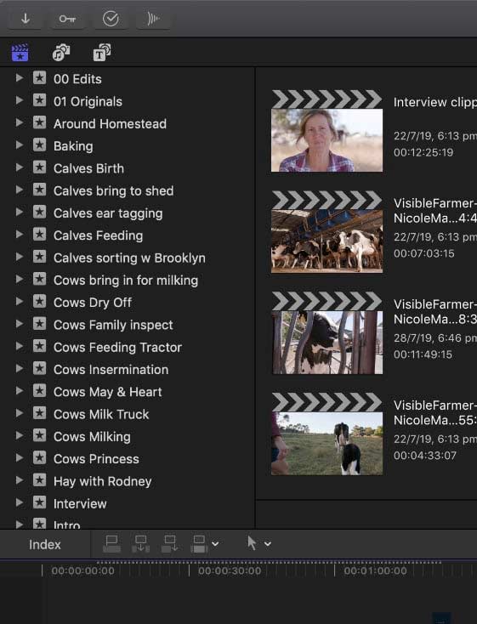
Task: Select the Cows May & Heart event
Action: pyautogui.click(x=108, y=392)
